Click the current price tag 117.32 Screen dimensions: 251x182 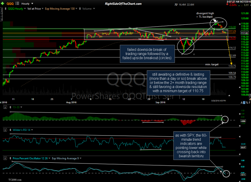pos(244,33)
